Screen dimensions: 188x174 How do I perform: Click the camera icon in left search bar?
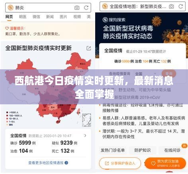click(77, 8)
